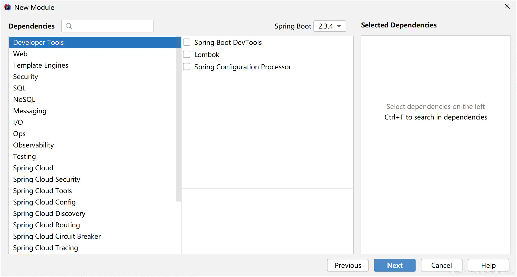
Task: Choose Spring Cloud Tracing category
Action: 93,248
